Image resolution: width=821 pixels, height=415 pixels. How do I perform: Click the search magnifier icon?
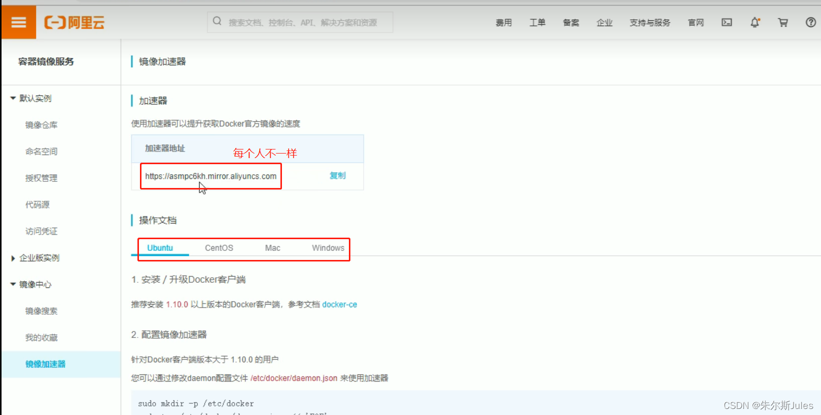(217, 21)
